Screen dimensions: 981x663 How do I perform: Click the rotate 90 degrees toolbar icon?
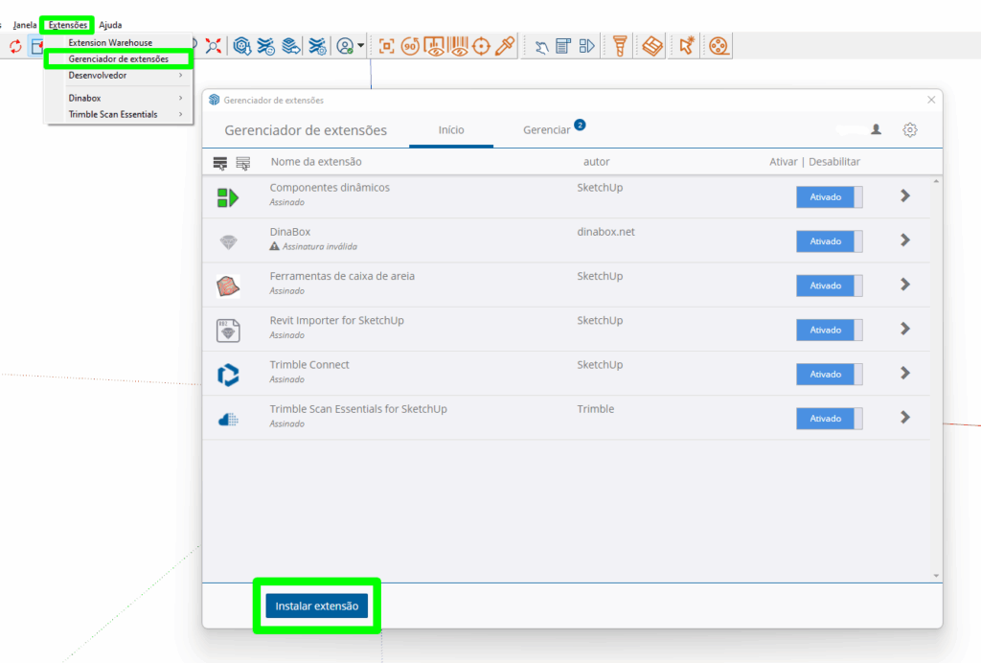(x=410, y=46)
